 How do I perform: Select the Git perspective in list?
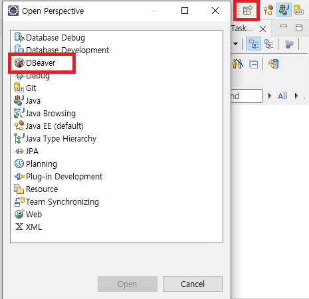pos(25,88)
